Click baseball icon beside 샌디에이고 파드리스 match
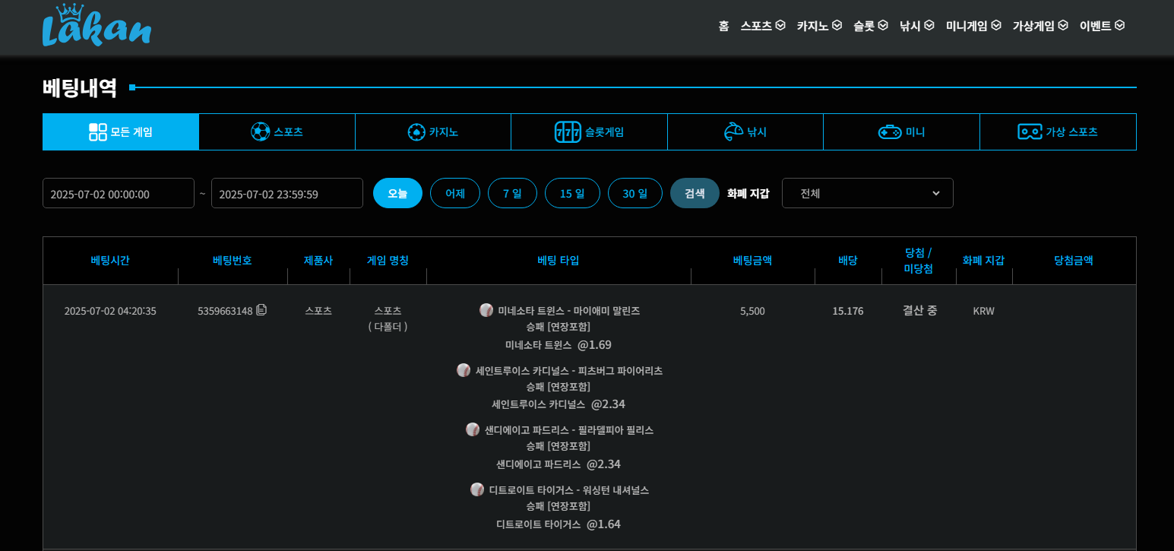 point(473,429)
